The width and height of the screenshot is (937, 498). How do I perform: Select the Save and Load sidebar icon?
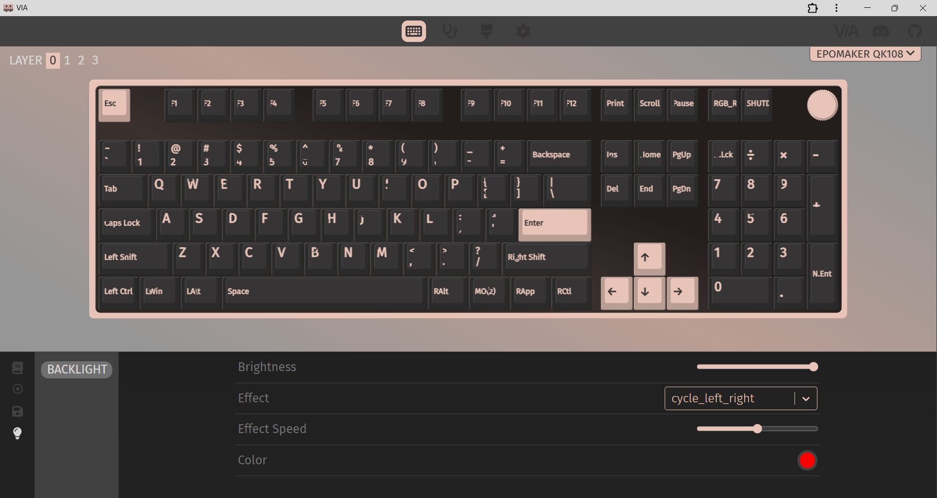point(18,411)
